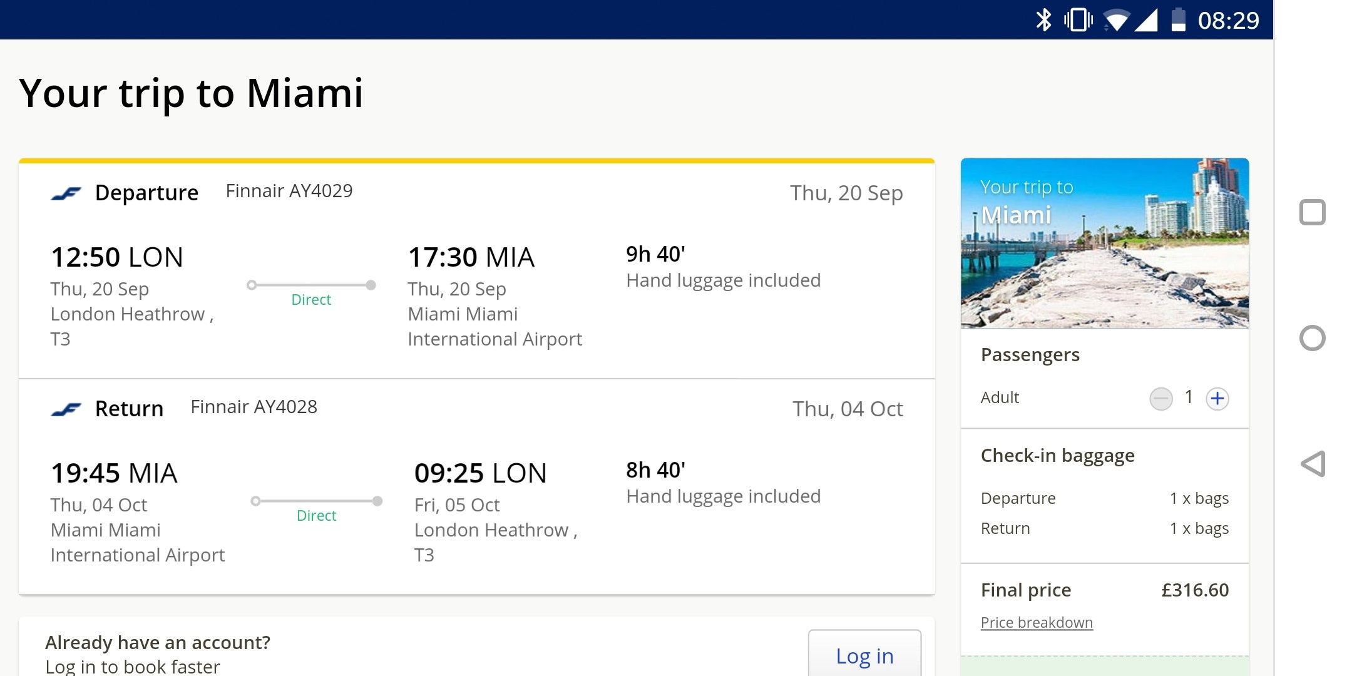The height and width of the screenshot is (676, 1352).
Task: Click the plus button to increase adult passengers
Action: (x=1217, y=397)
